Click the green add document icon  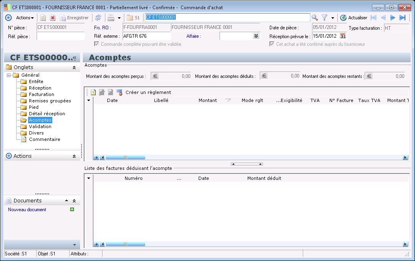click(72, 209)
